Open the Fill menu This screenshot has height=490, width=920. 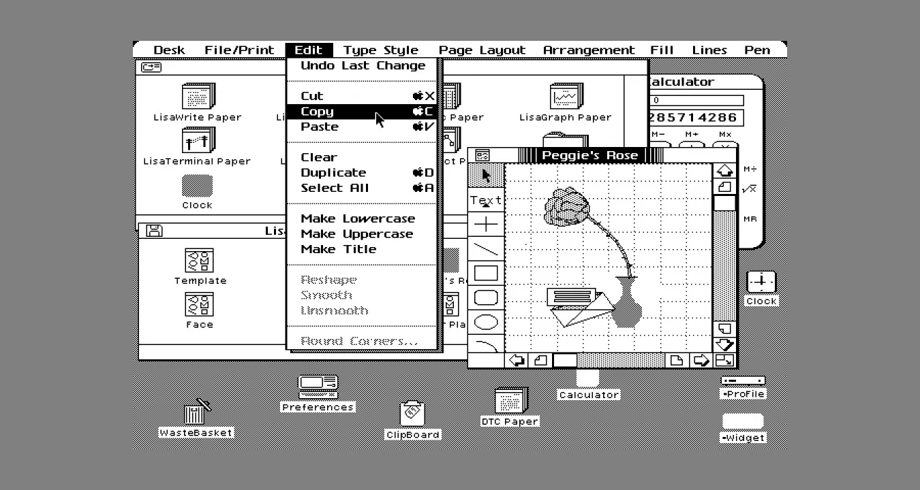[662, 50]
